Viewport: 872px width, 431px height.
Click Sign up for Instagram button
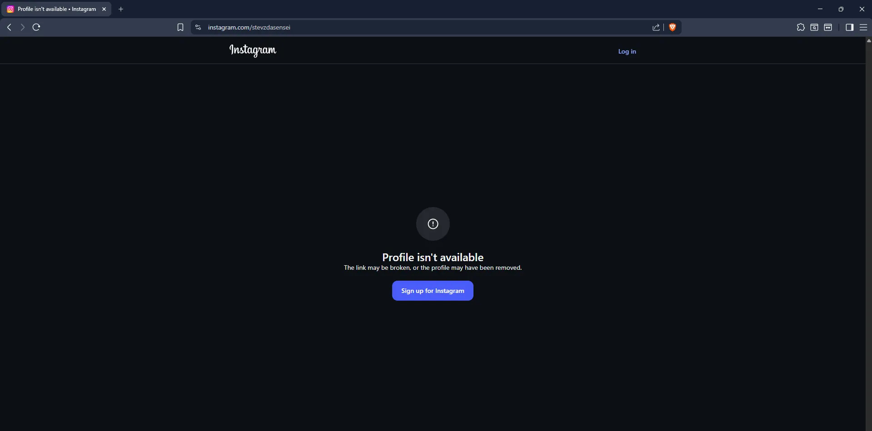coord(433,291)
